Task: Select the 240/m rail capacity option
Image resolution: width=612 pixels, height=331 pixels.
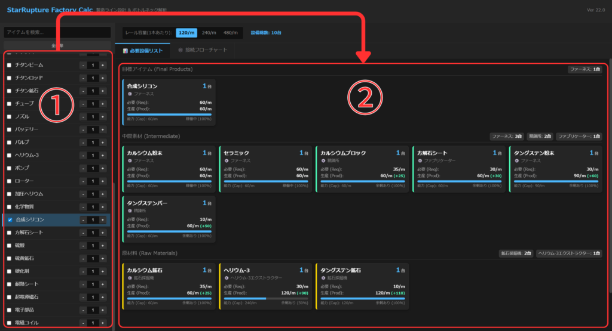Action: click(x=209, y=33)
